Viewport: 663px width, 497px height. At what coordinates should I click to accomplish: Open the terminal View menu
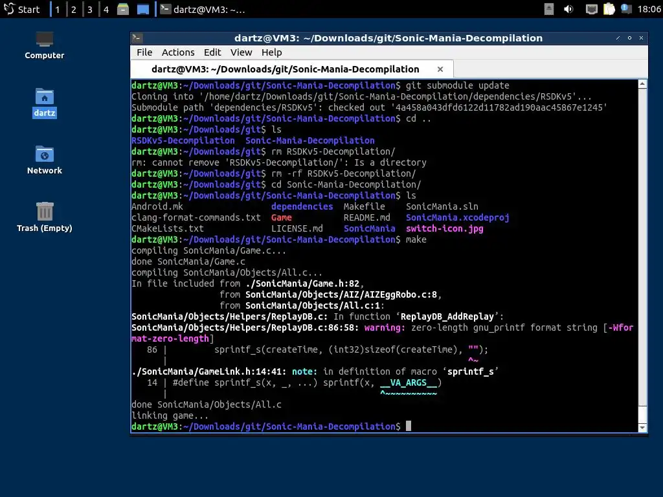click(x=241, y=52)
